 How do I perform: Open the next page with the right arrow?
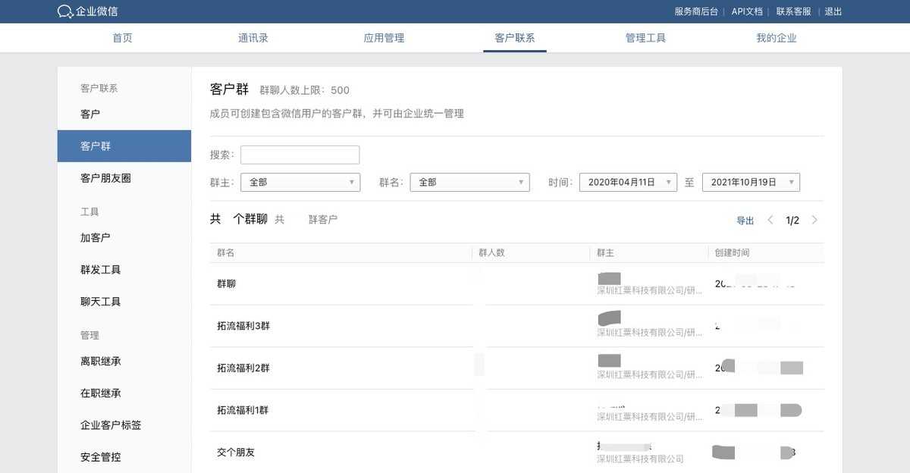pos(814,220)
